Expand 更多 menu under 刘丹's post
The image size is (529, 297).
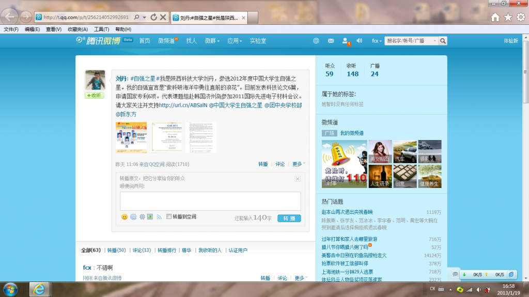click(299, 164)
